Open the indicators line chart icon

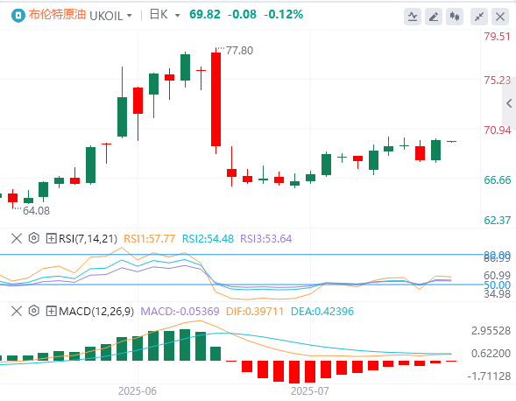(x=413, y=16)
